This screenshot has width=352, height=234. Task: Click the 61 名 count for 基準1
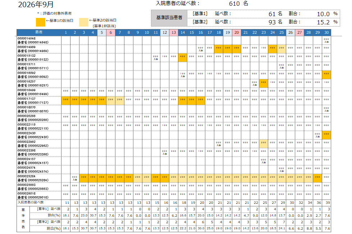(x=275, y=14)
